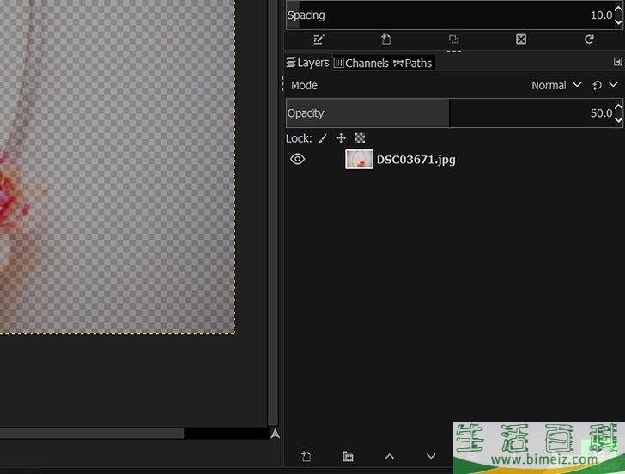Hide the DSC03671.jpg layer via eye icon
625x474 pixels.
click(297, 159)
